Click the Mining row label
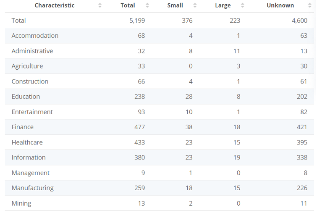Viewport: 317px width, 212px height. tap(21, 203)
